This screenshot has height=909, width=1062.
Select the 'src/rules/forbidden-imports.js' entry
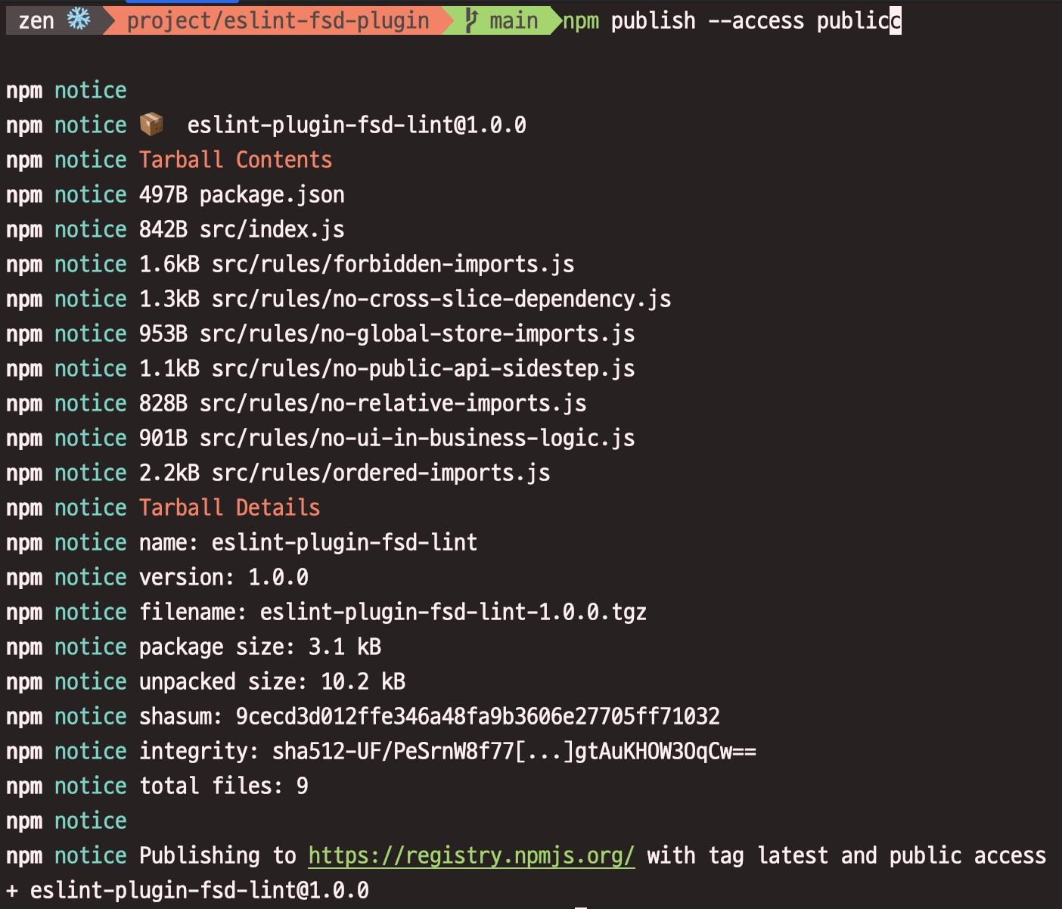393,264
